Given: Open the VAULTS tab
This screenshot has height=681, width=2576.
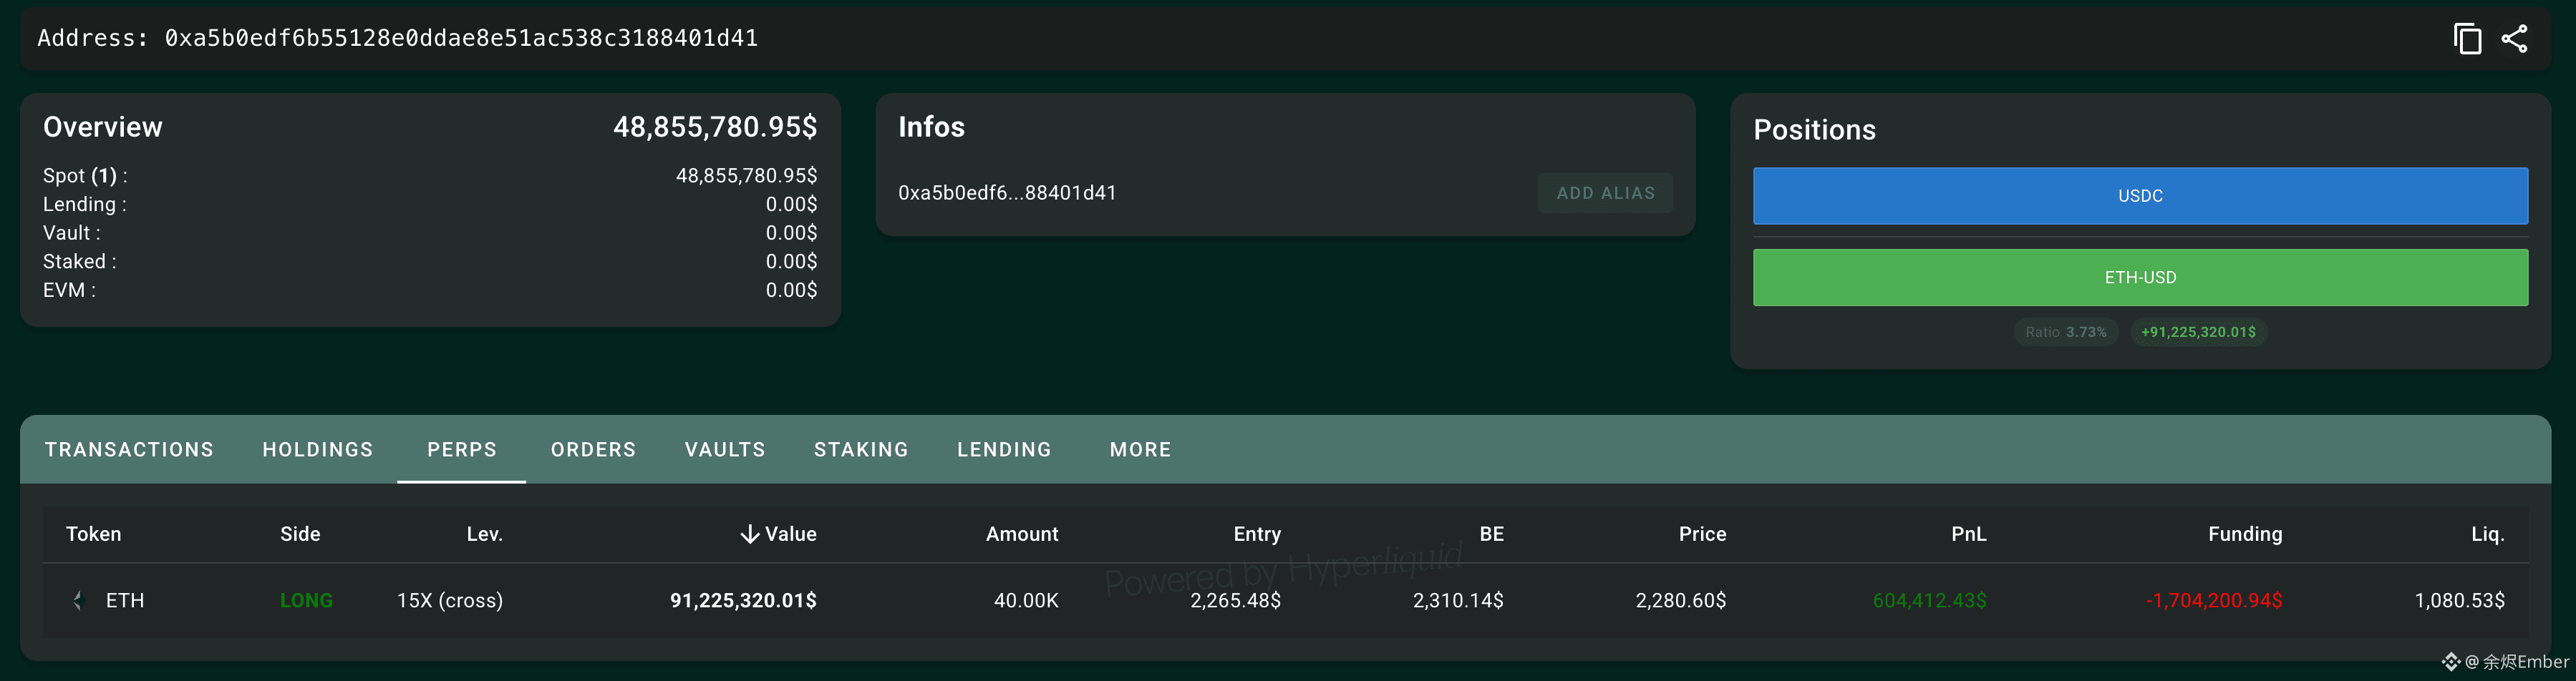Looking at the screenshot, I should [x=725, y=449].
